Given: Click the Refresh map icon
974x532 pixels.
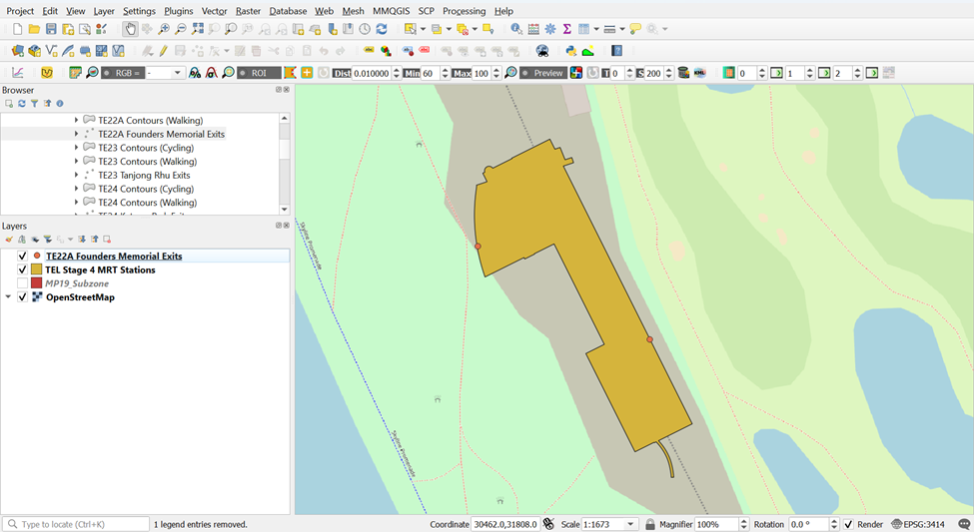Looking at the screenshot, I should coord(382,29).
